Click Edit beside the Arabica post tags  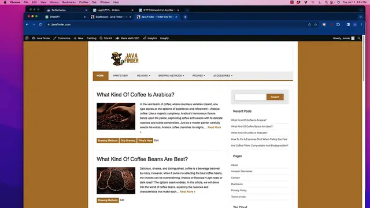coord(156,140)
